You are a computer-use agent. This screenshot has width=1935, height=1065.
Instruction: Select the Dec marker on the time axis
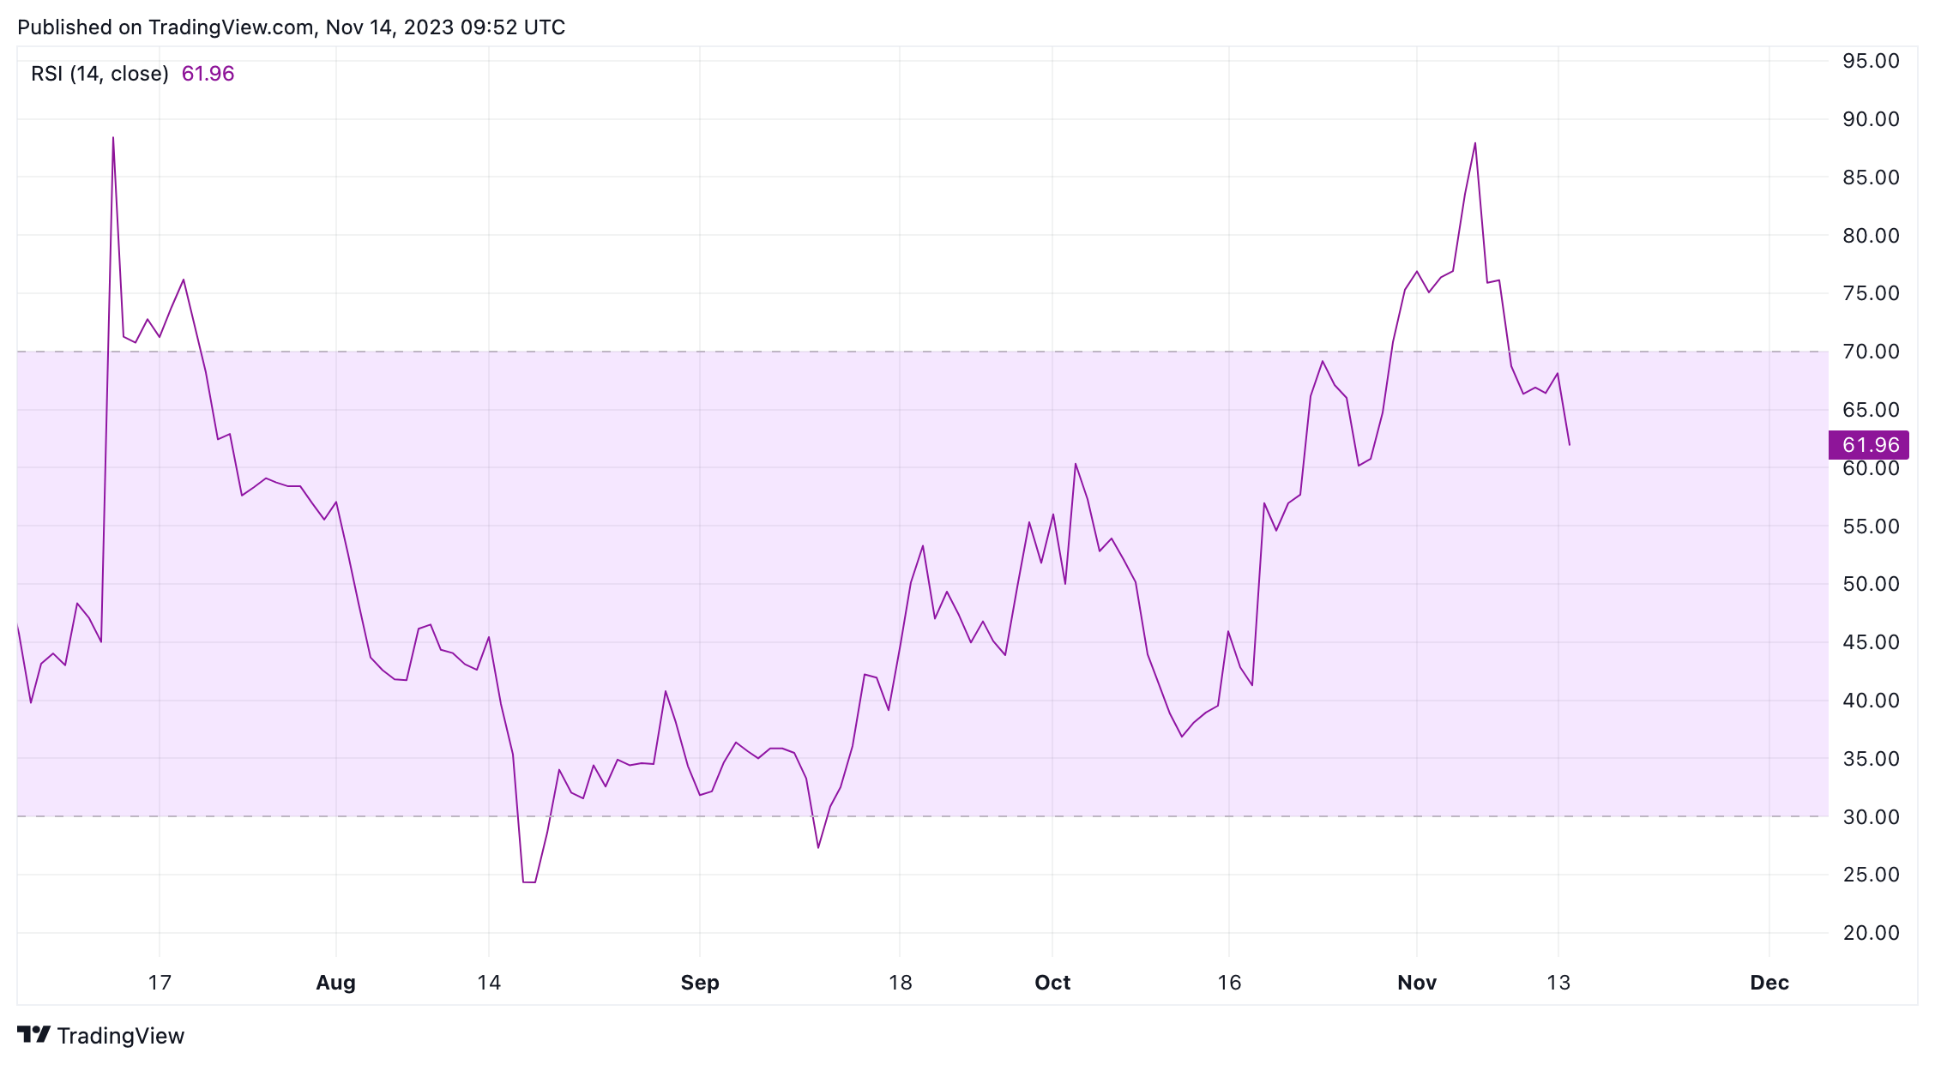pos(1769,983)
